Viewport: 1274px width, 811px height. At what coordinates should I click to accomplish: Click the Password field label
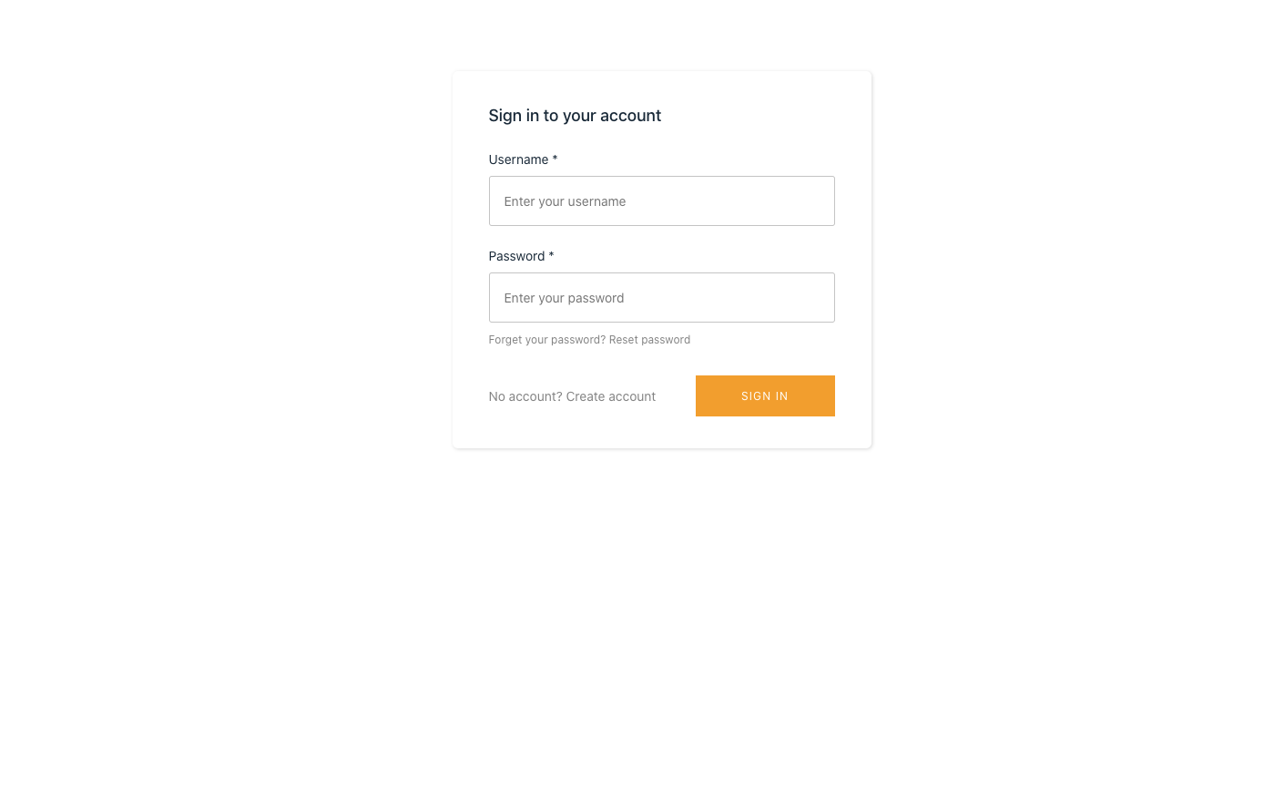(x=516, y=256)
